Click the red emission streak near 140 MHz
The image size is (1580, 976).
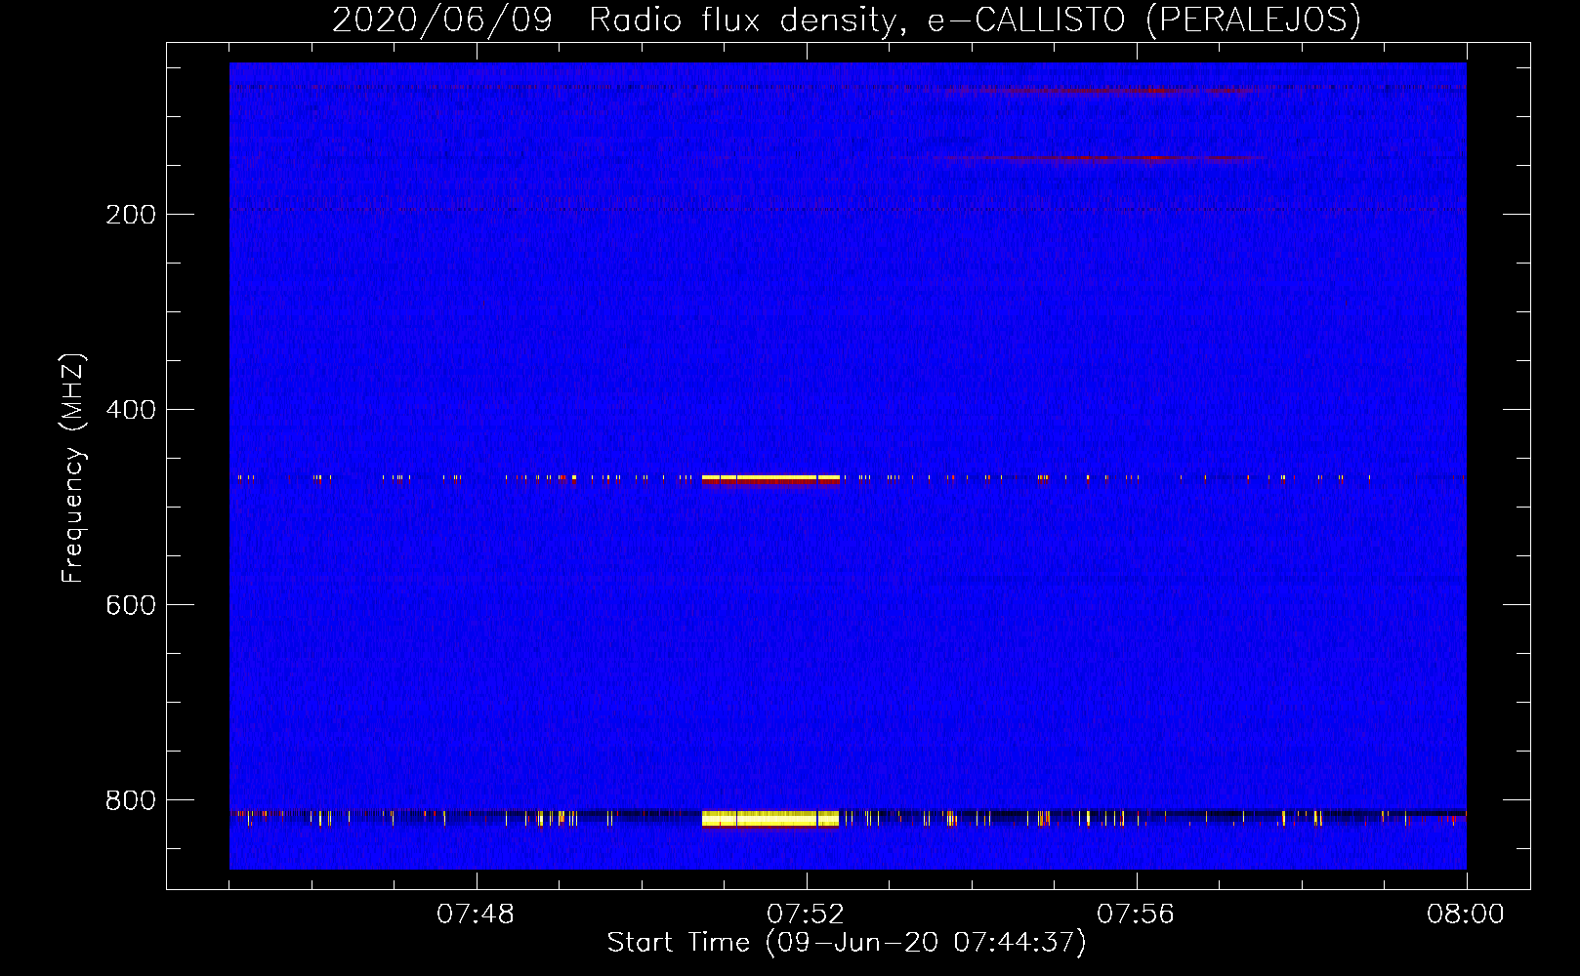tap(1103, 157)
